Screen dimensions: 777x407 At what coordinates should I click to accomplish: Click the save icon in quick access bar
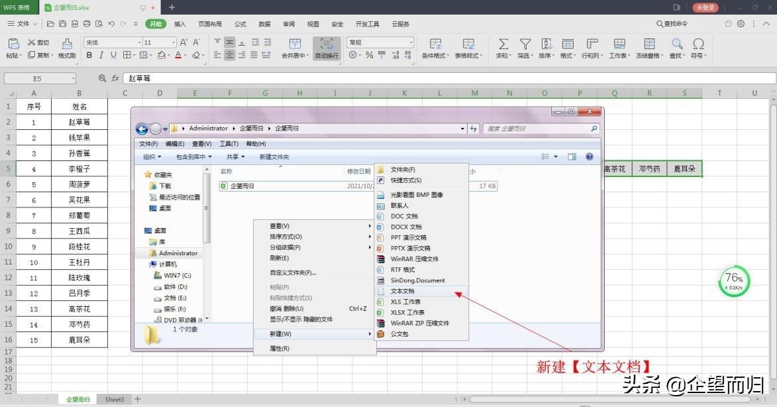(62, 23)
